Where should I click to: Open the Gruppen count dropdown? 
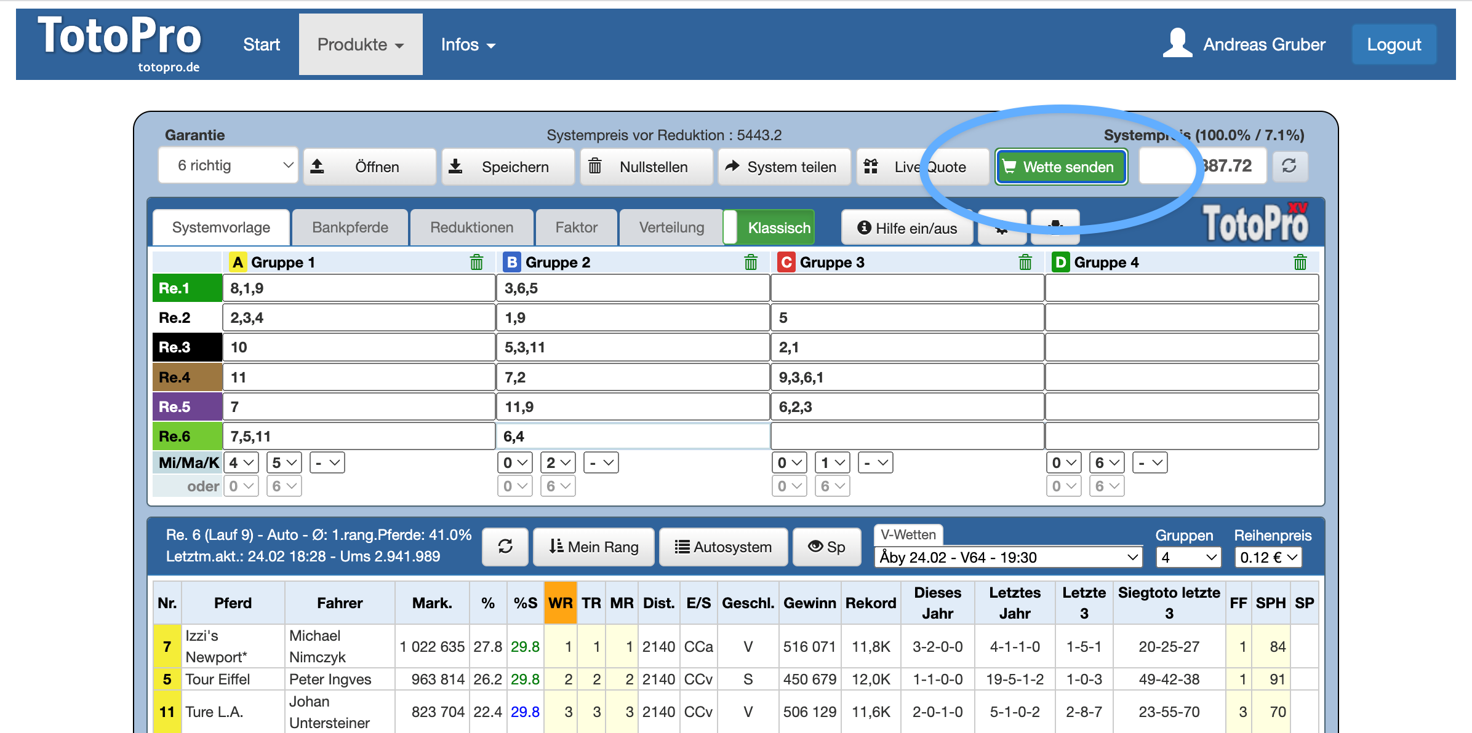1188,557
